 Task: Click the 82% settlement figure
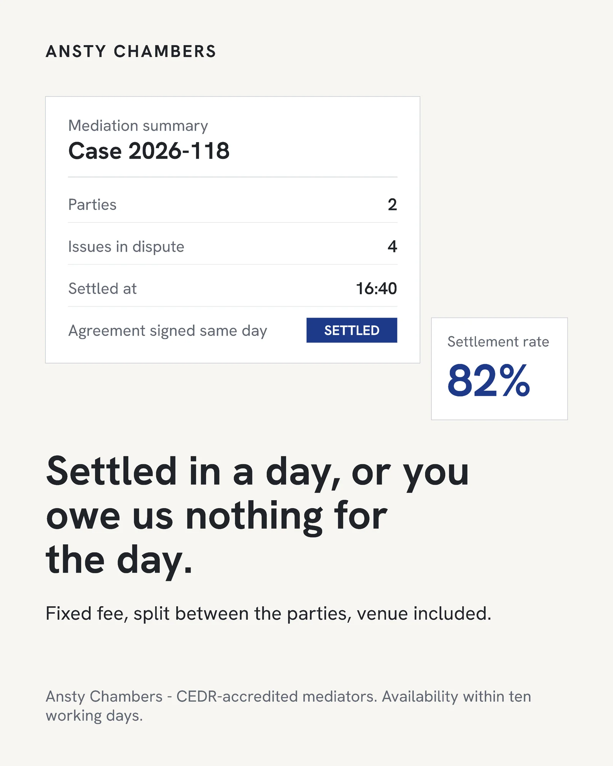488,381
